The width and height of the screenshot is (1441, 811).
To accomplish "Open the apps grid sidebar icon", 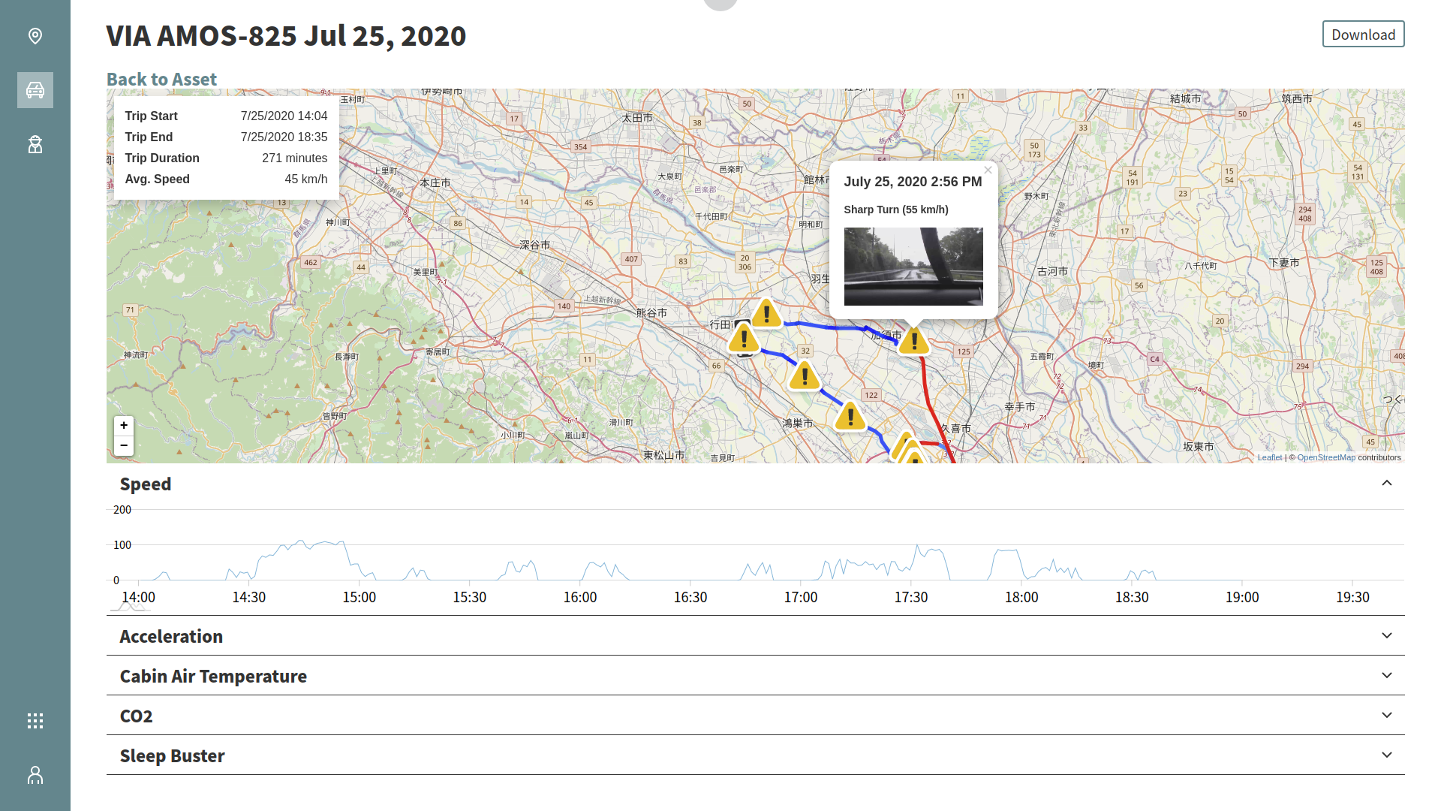I will [x=35, y=721].
